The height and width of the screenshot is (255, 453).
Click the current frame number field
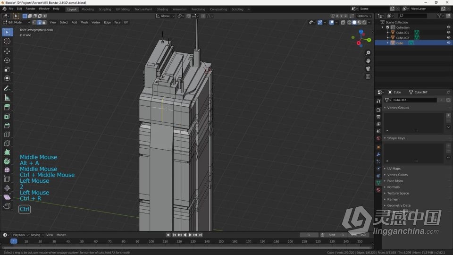[x=309, y=235]
